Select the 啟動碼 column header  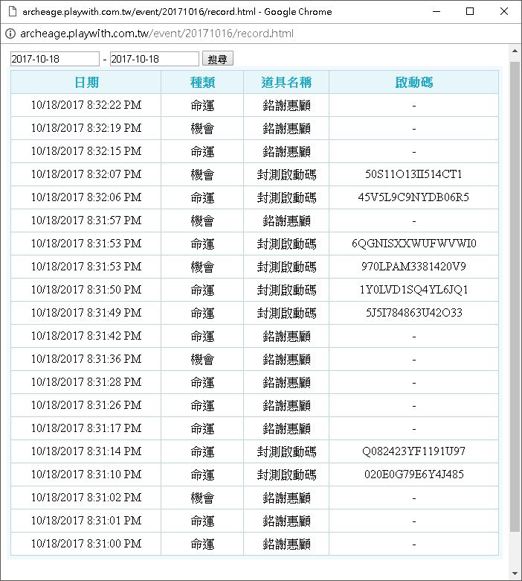coord(413,82)
